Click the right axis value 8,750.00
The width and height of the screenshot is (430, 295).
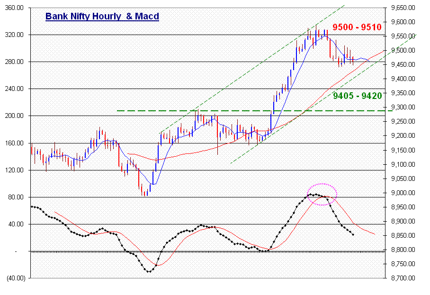click(x=403, y=264)
